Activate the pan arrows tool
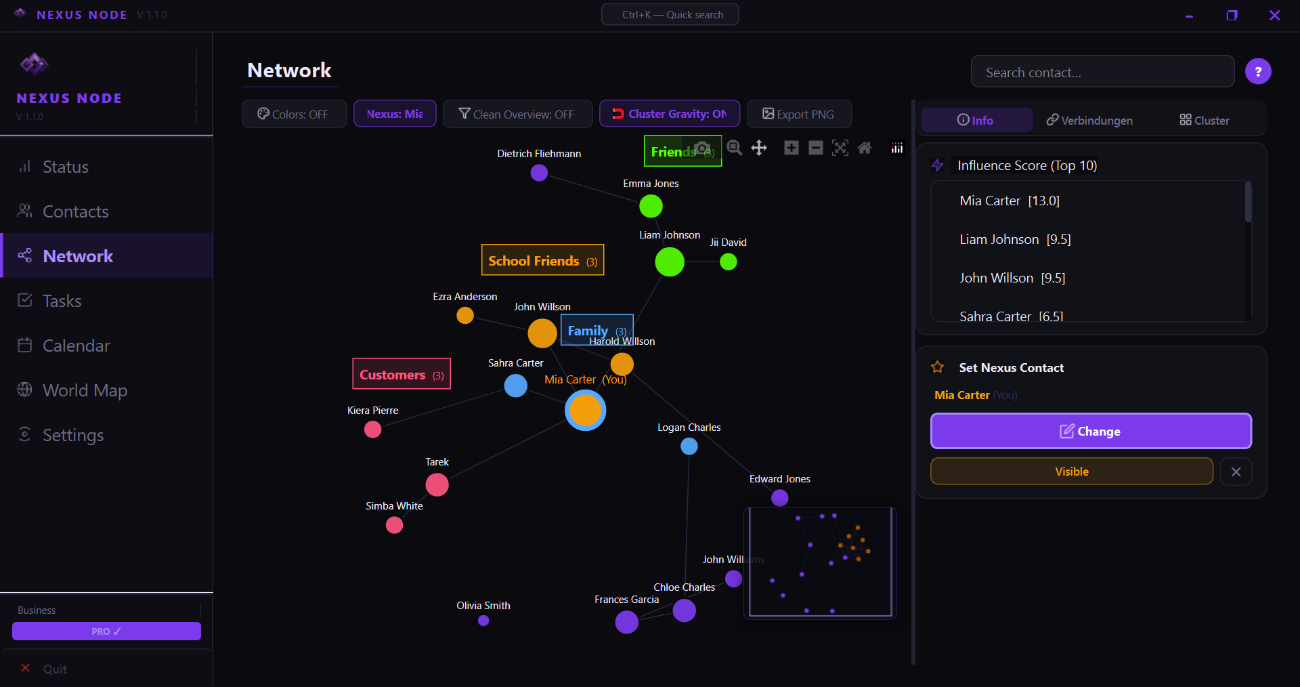Screen dimensions: 1300x687 [x=759, y=148]
